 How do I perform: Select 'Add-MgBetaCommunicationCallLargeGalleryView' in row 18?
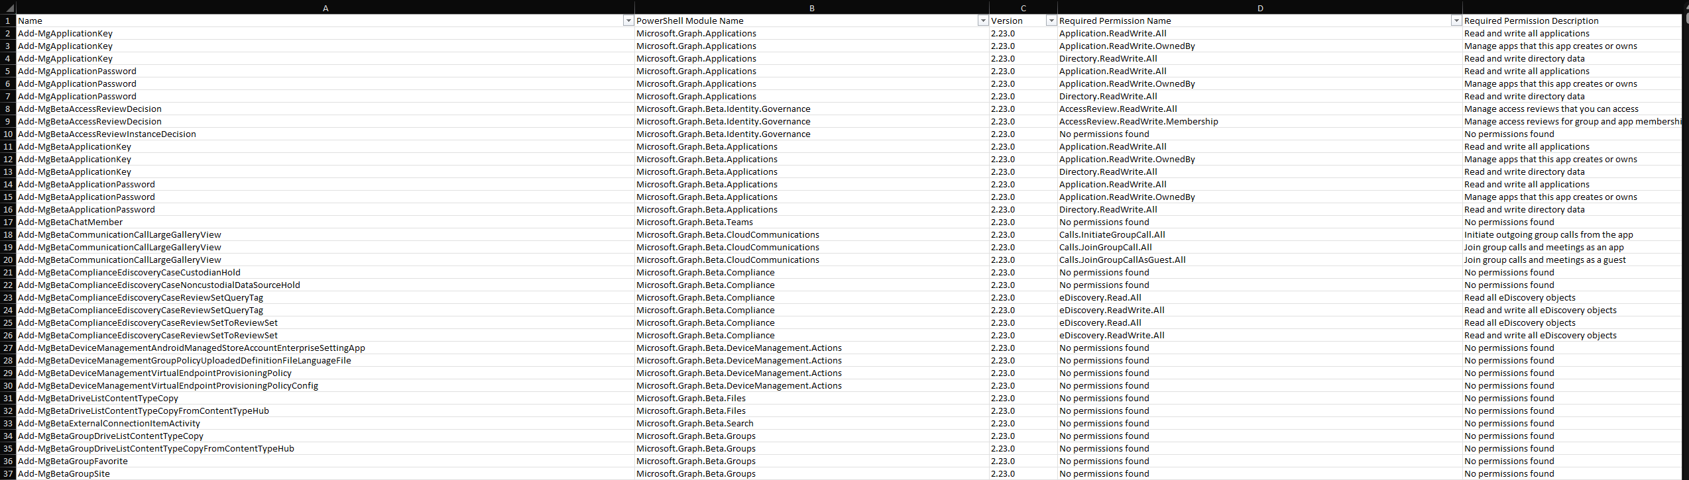point(325,235)
